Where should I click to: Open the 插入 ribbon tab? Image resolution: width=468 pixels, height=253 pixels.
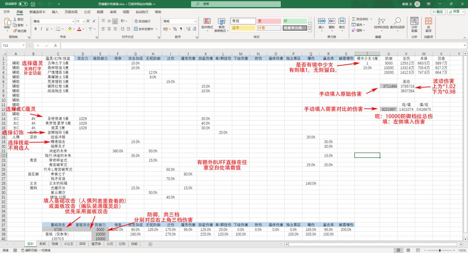click(x=55, y=12)
